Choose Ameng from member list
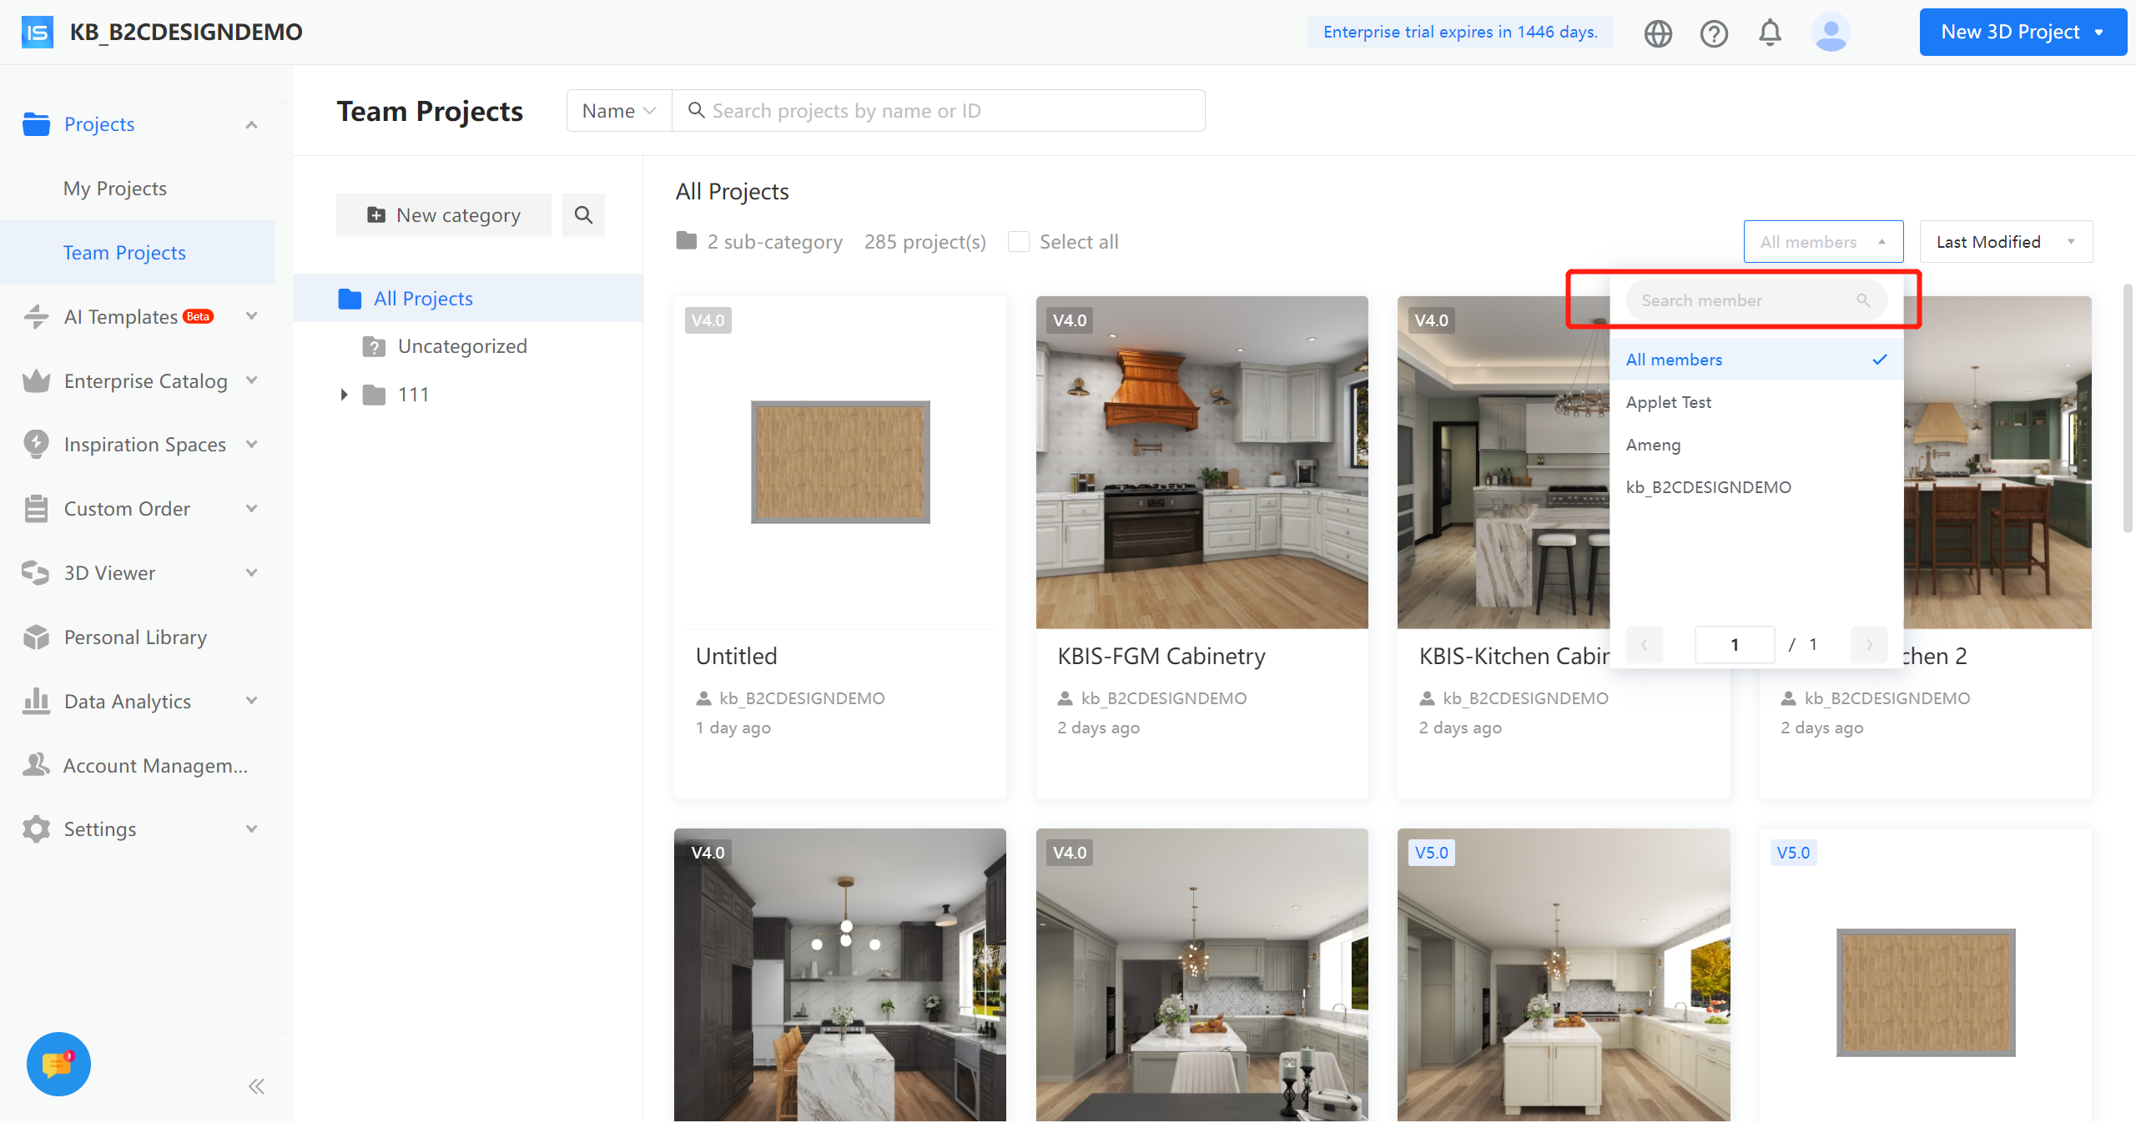 (x=1653, y=445)
